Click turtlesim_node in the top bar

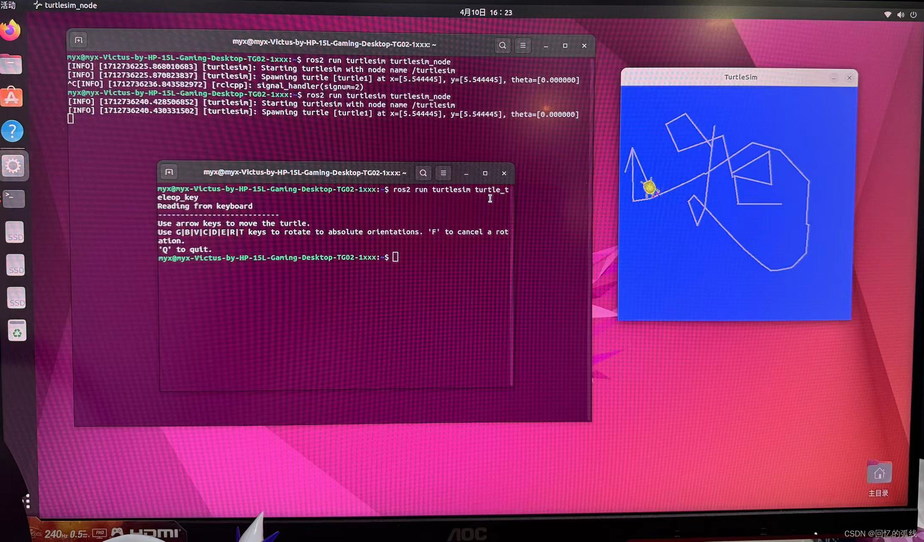68,6
